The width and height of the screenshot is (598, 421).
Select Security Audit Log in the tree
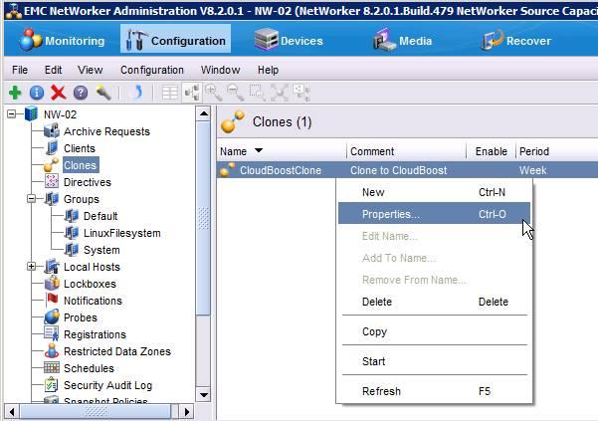[107, 385]
